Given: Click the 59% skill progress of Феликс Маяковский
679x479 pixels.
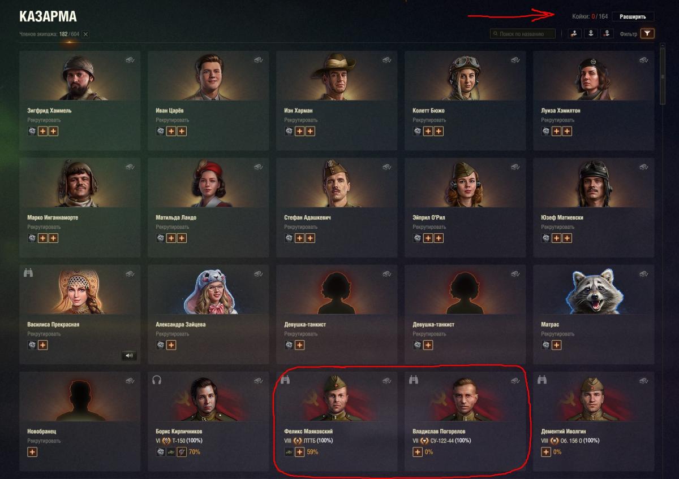Looking at the screenshot, I should pos(312,452).
